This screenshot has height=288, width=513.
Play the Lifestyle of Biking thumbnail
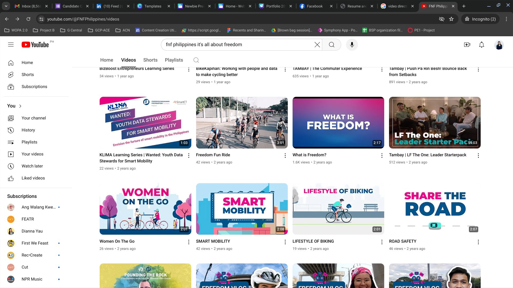point(338,209)
